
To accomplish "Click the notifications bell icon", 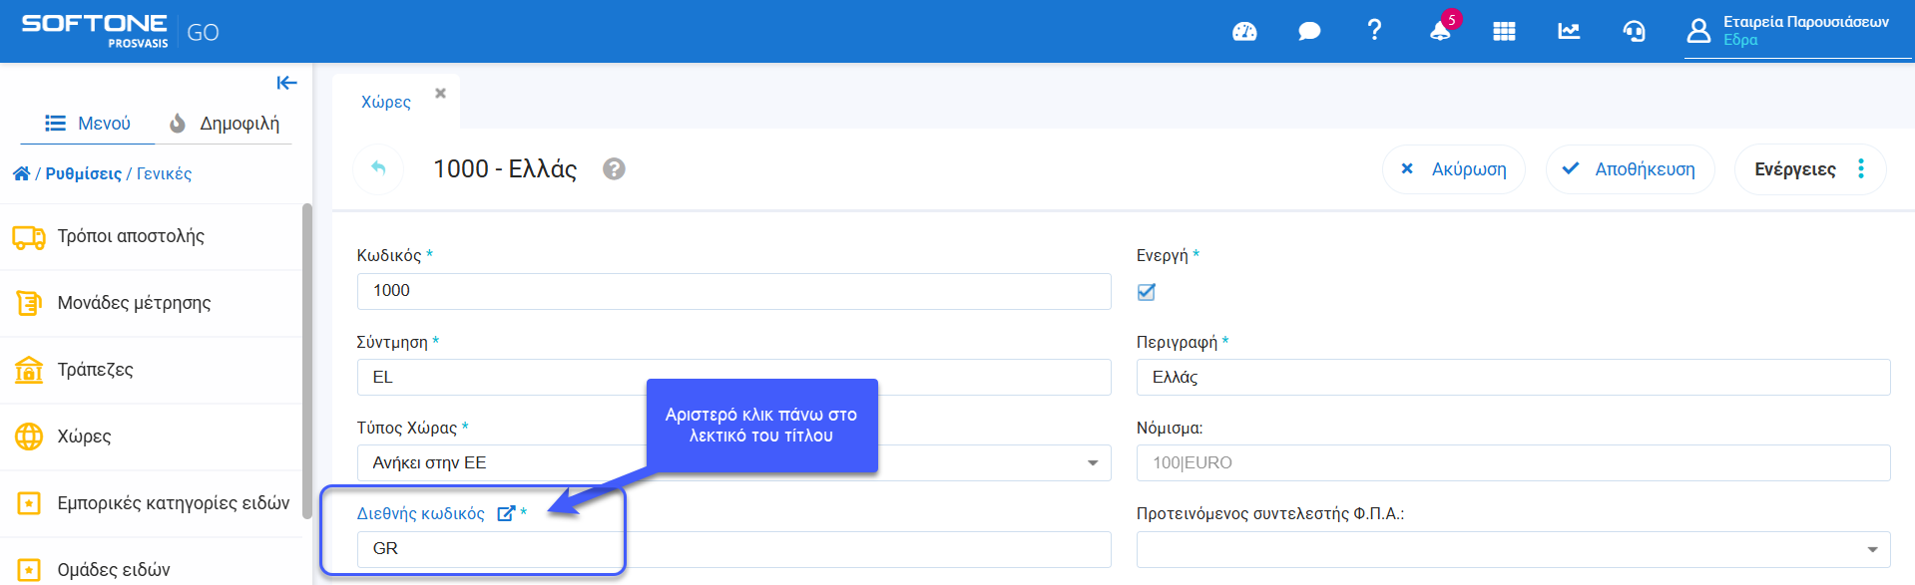I will pos(1439,32).
